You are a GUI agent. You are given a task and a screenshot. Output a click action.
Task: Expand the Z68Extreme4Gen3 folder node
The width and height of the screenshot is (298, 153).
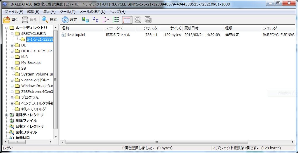pyautogui.click(x=12, y=92)
